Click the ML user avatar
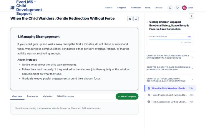 tap(184, 8)
